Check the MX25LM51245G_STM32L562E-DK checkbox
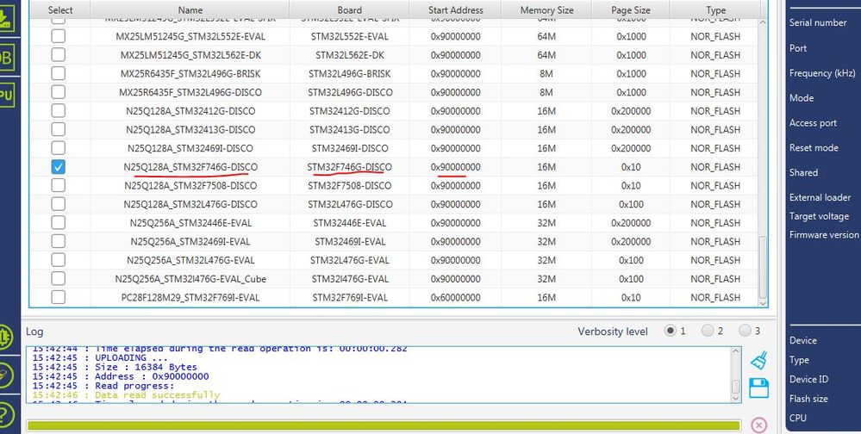 pos(58,55)
